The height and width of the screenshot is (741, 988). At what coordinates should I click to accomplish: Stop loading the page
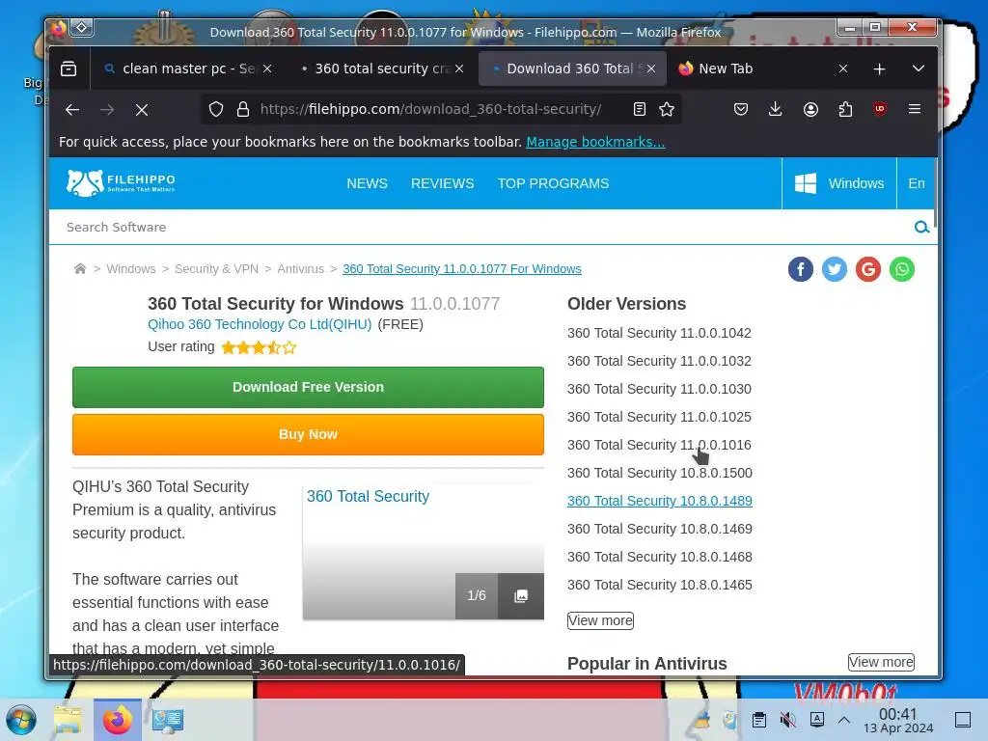(x=142, y=110)
